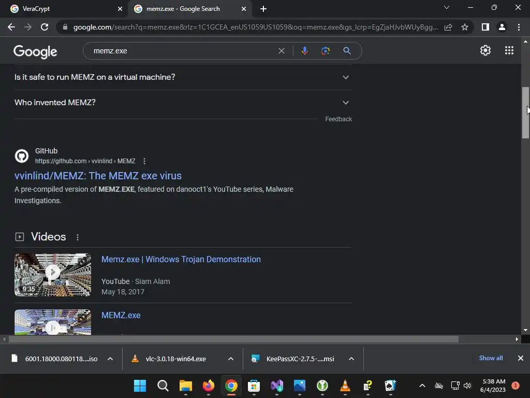Screen dimensions: 530x398
Task: Share this page from the address bar
Action: tap(448, 27)
